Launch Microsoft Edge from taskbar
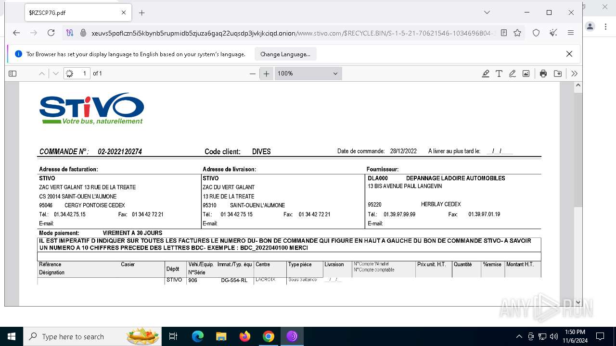Viewport: 616px width, 346px height. tap(198, 336)
